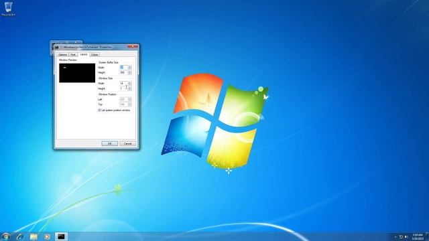Click the Properties dialog title bar text
Image resolution: width=429 pixels, height=241 pixels.
[x=86, y=48]
